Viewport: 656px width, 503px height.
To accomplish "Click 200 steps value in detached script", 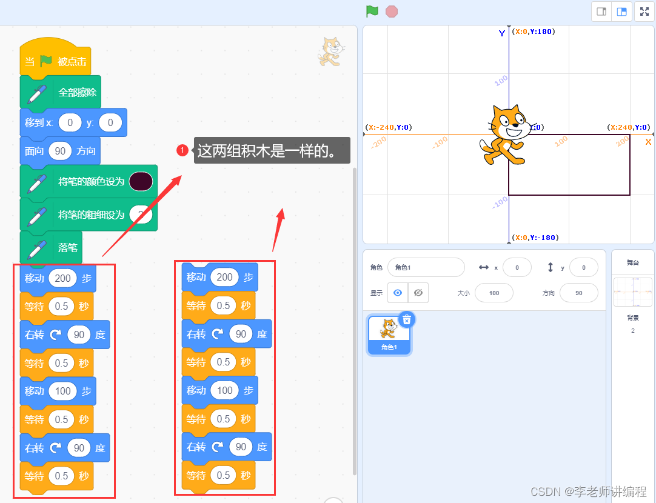I will (x=225, y=277).
